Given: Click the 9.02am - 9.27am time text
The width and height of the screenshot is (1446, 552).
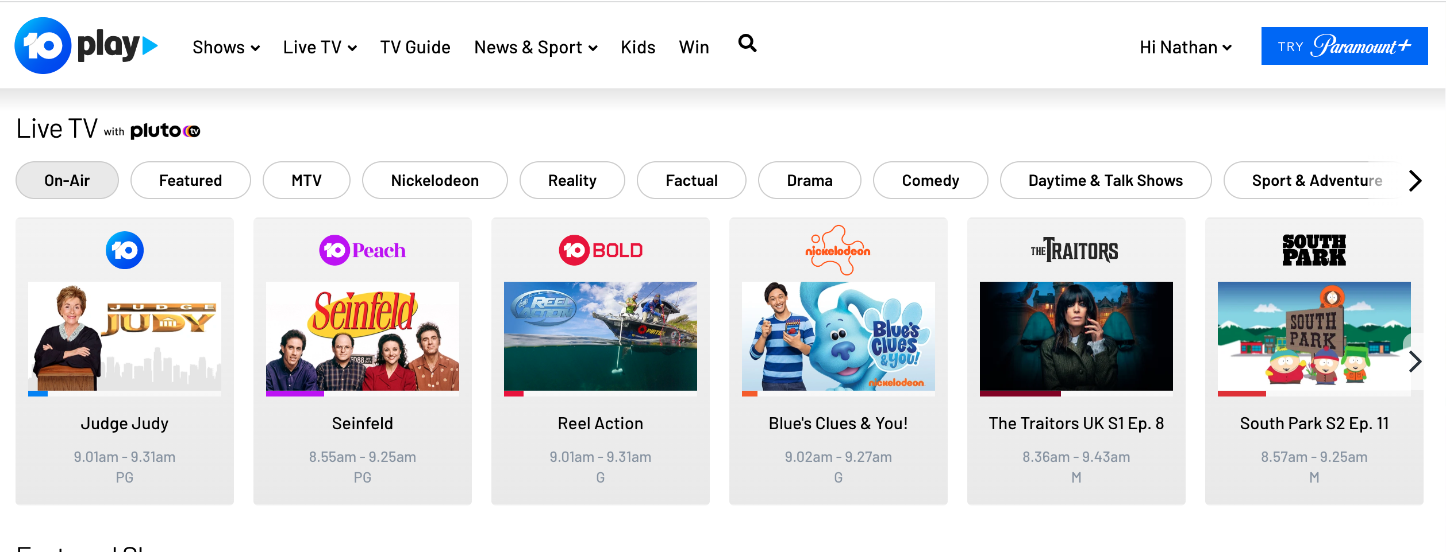Looking at the screenshot, I should (x=839, y=457).
